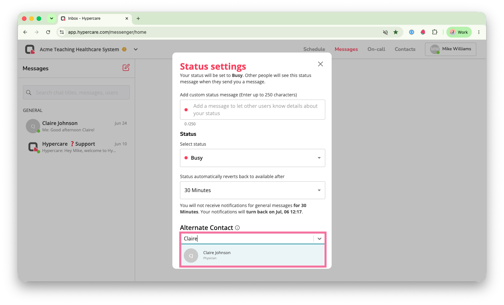This screenshot has height=305, width=504.
Task: Click the site information icon in address bar
Action: pyautogui.click(x=62, y=32)
